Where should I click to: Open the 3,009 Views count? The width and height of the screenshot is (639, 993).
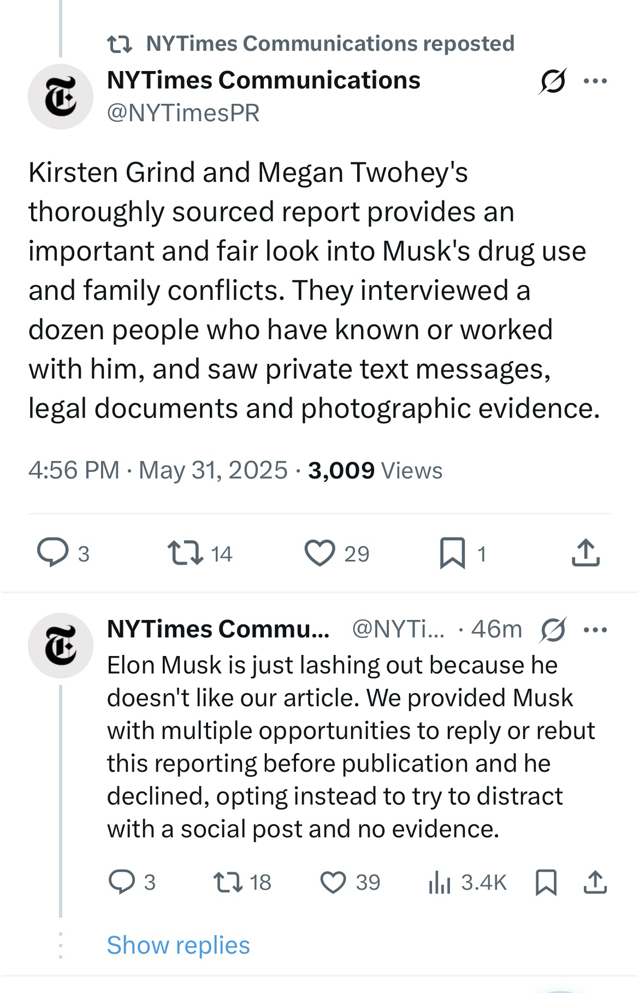375,470
